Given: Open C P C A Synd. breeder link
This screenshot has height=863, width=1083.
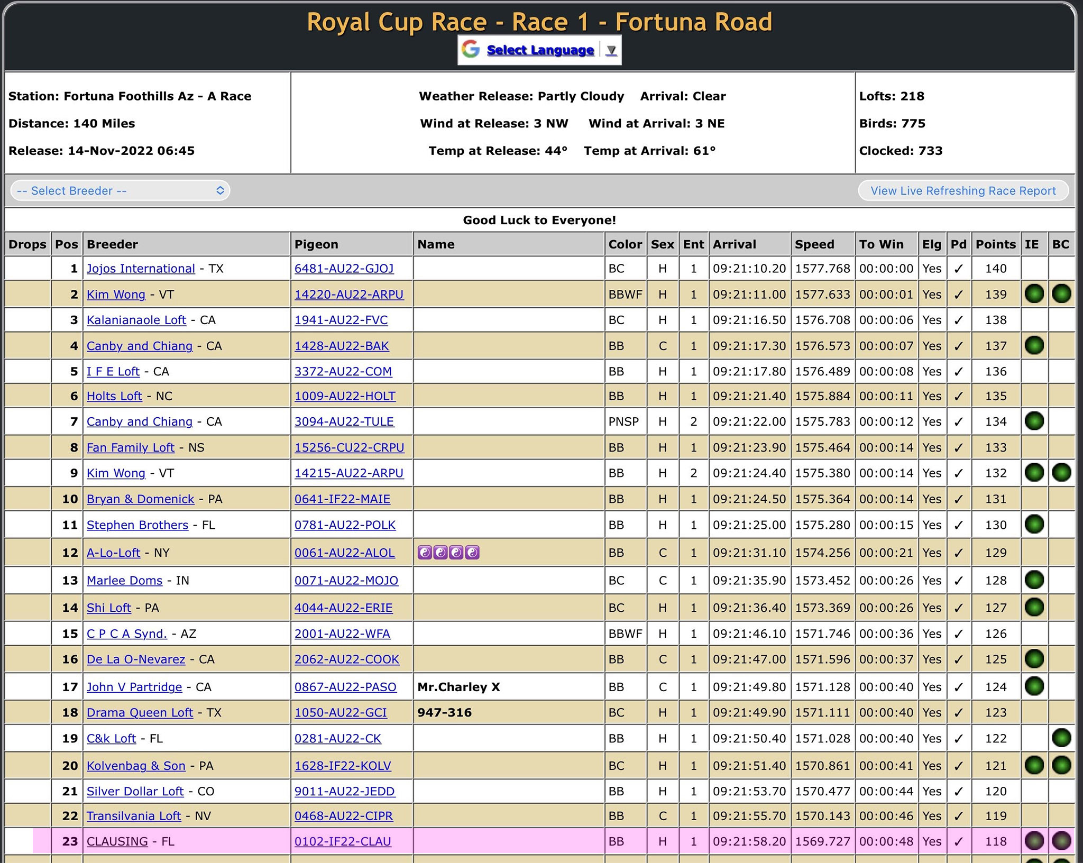Looking at the screenshot, I should coord(127,634).
